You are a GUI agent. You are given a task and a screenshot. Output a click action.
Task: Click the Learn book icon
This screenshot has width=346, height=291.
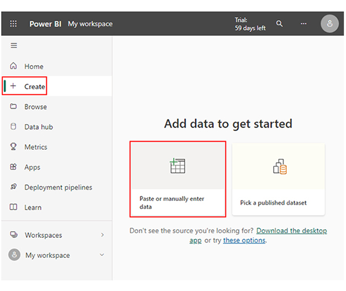coord(14,207)
